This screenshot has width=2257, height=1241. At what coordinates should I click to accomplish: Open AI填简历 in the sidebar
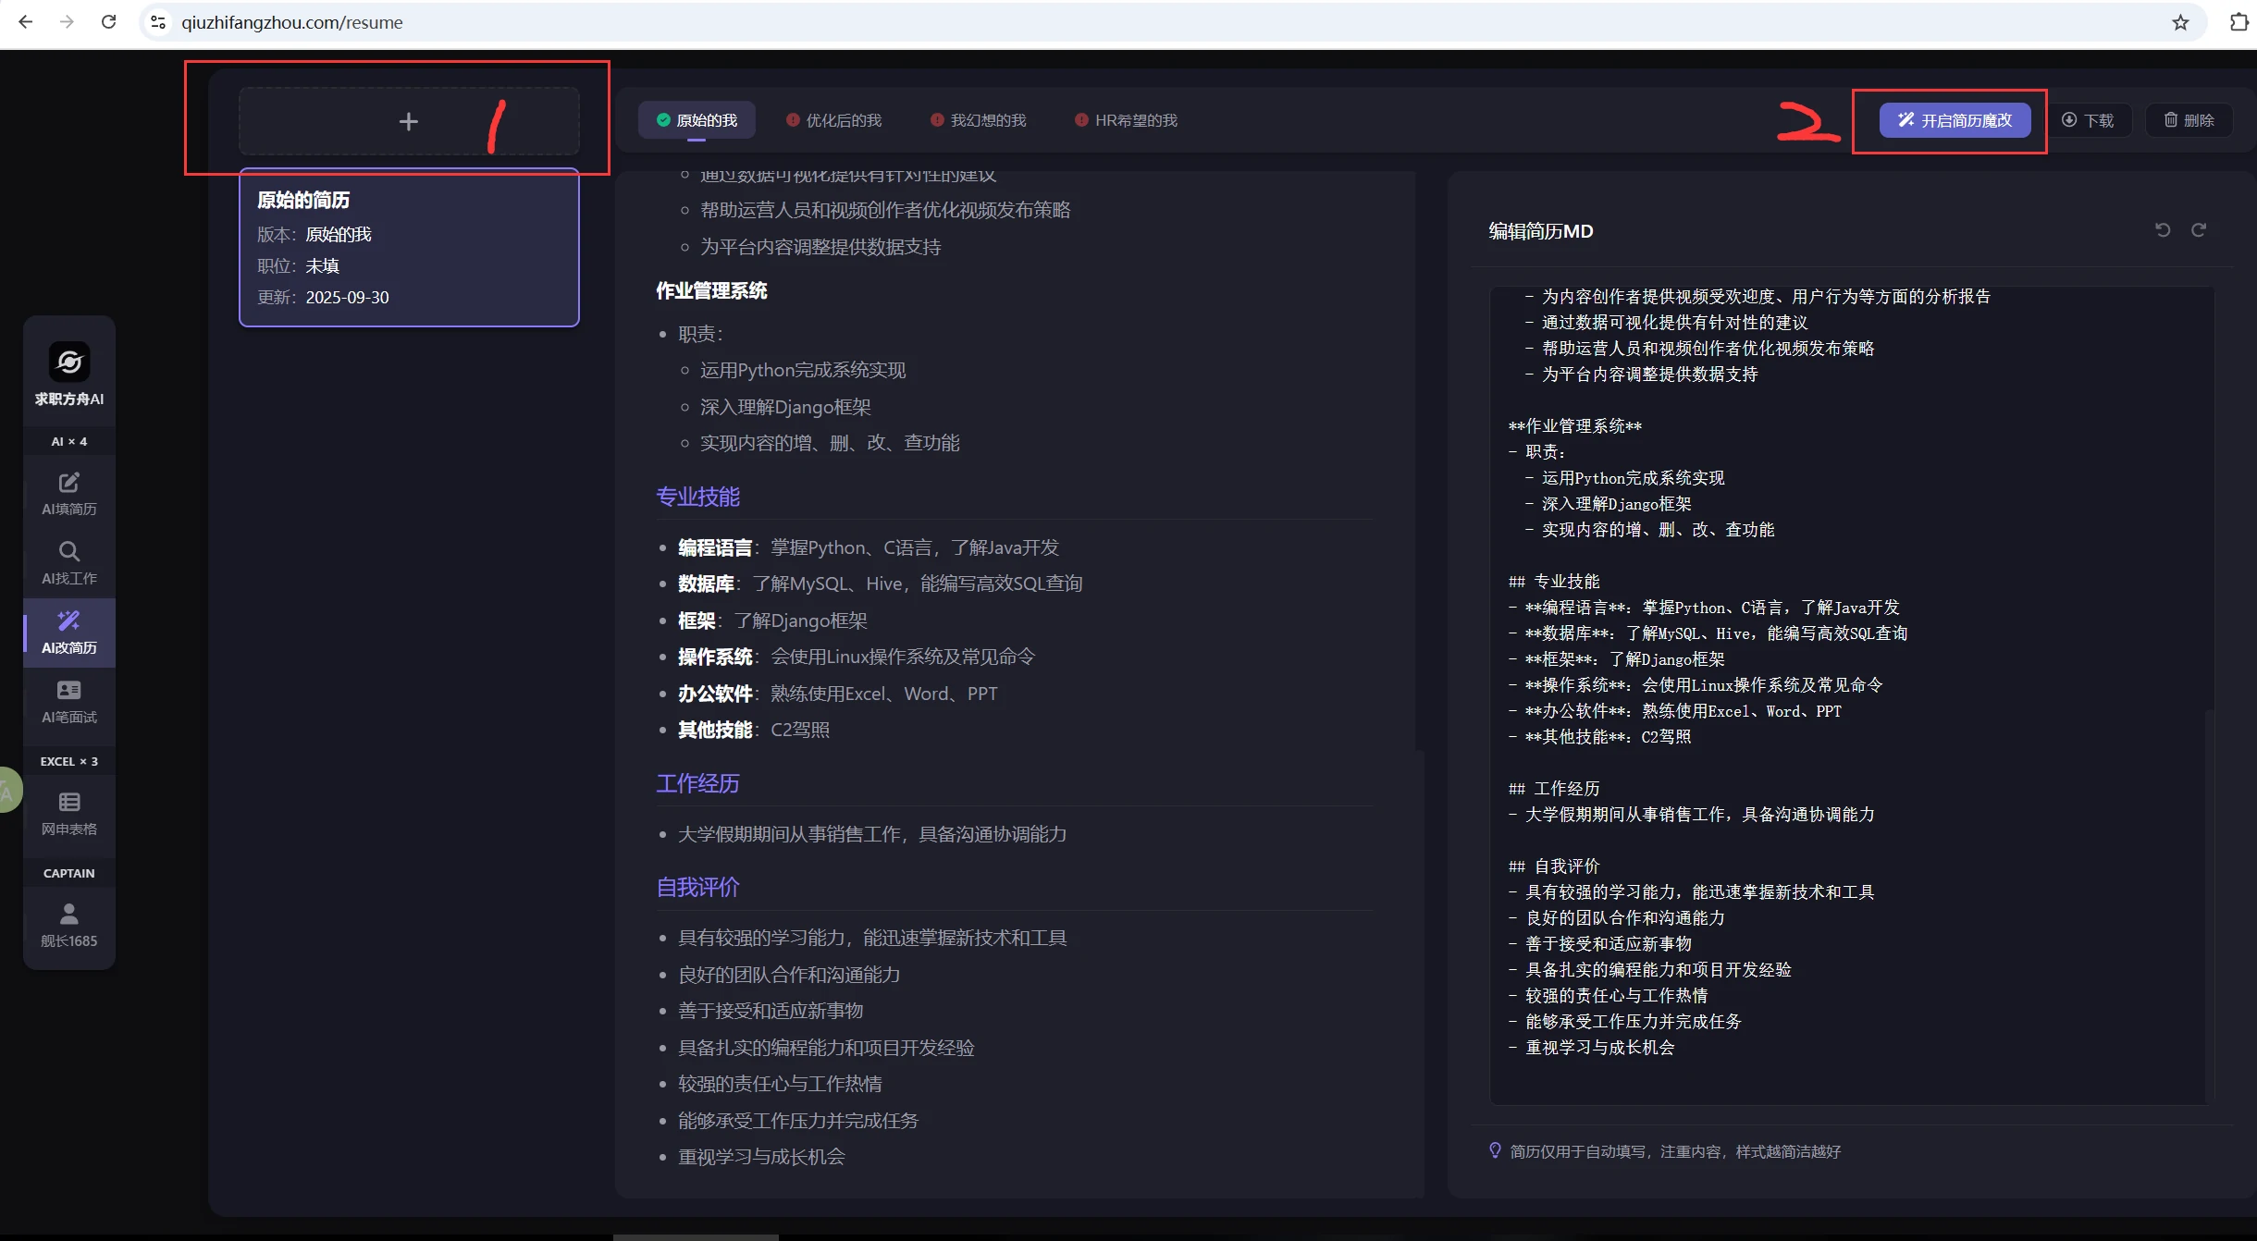pyautogui.click(x=69, y=494)
